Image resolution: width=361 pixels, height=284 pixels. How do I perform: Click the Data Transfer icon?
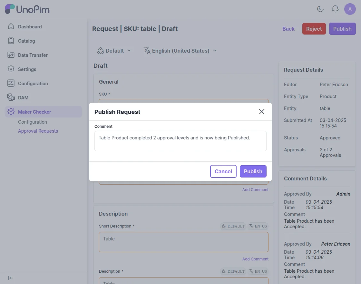(11, 55)
